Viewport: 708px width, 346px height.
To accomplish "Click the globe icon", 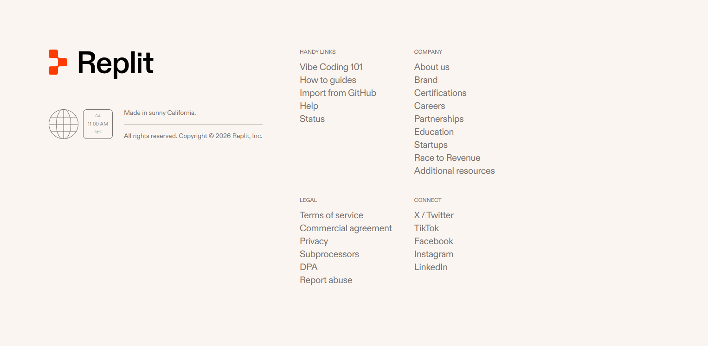I will point(64,124).
